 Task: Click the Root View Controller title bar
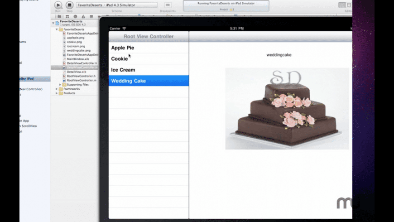pos(149,36)
